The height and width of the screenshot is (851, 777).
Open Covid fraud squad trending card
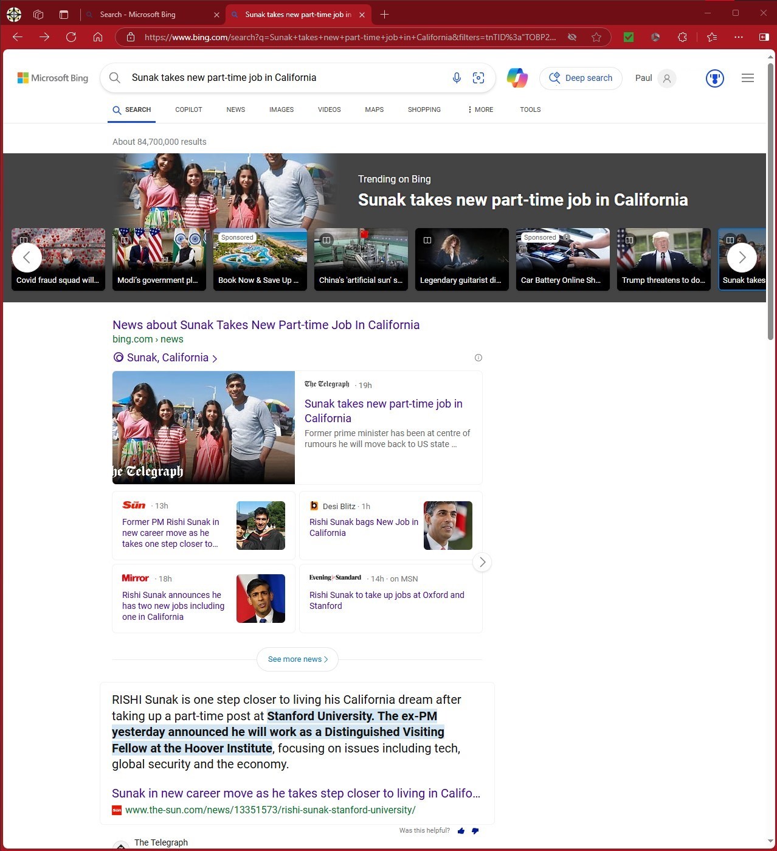click(x=58, y=259)
